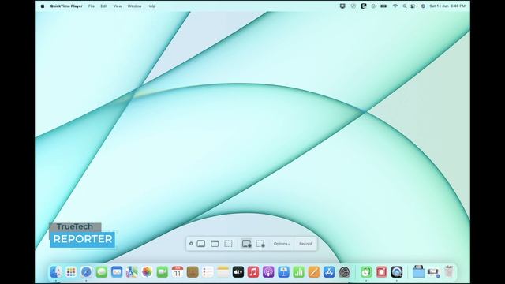This screenshot has width=505, height=284.
Task: Click the leftmost status icon in the menu bar
Action: [342, 6]
